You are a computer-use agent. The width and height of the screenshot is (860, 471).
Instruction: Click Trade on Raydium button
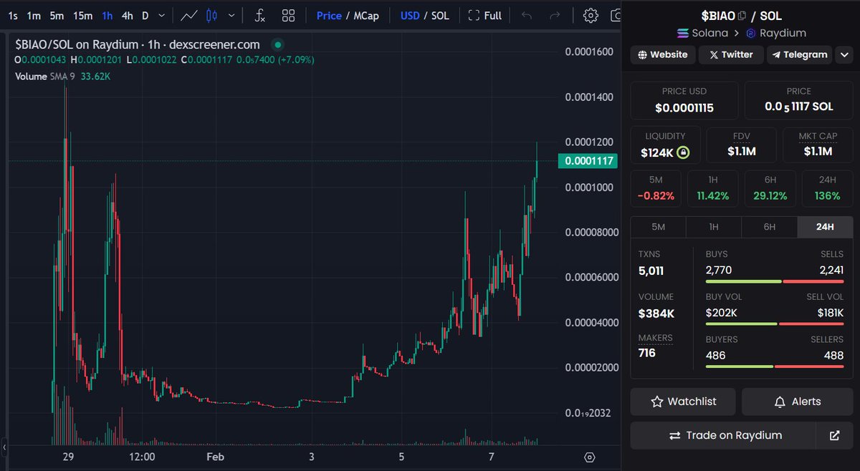(x=723, y=435)
